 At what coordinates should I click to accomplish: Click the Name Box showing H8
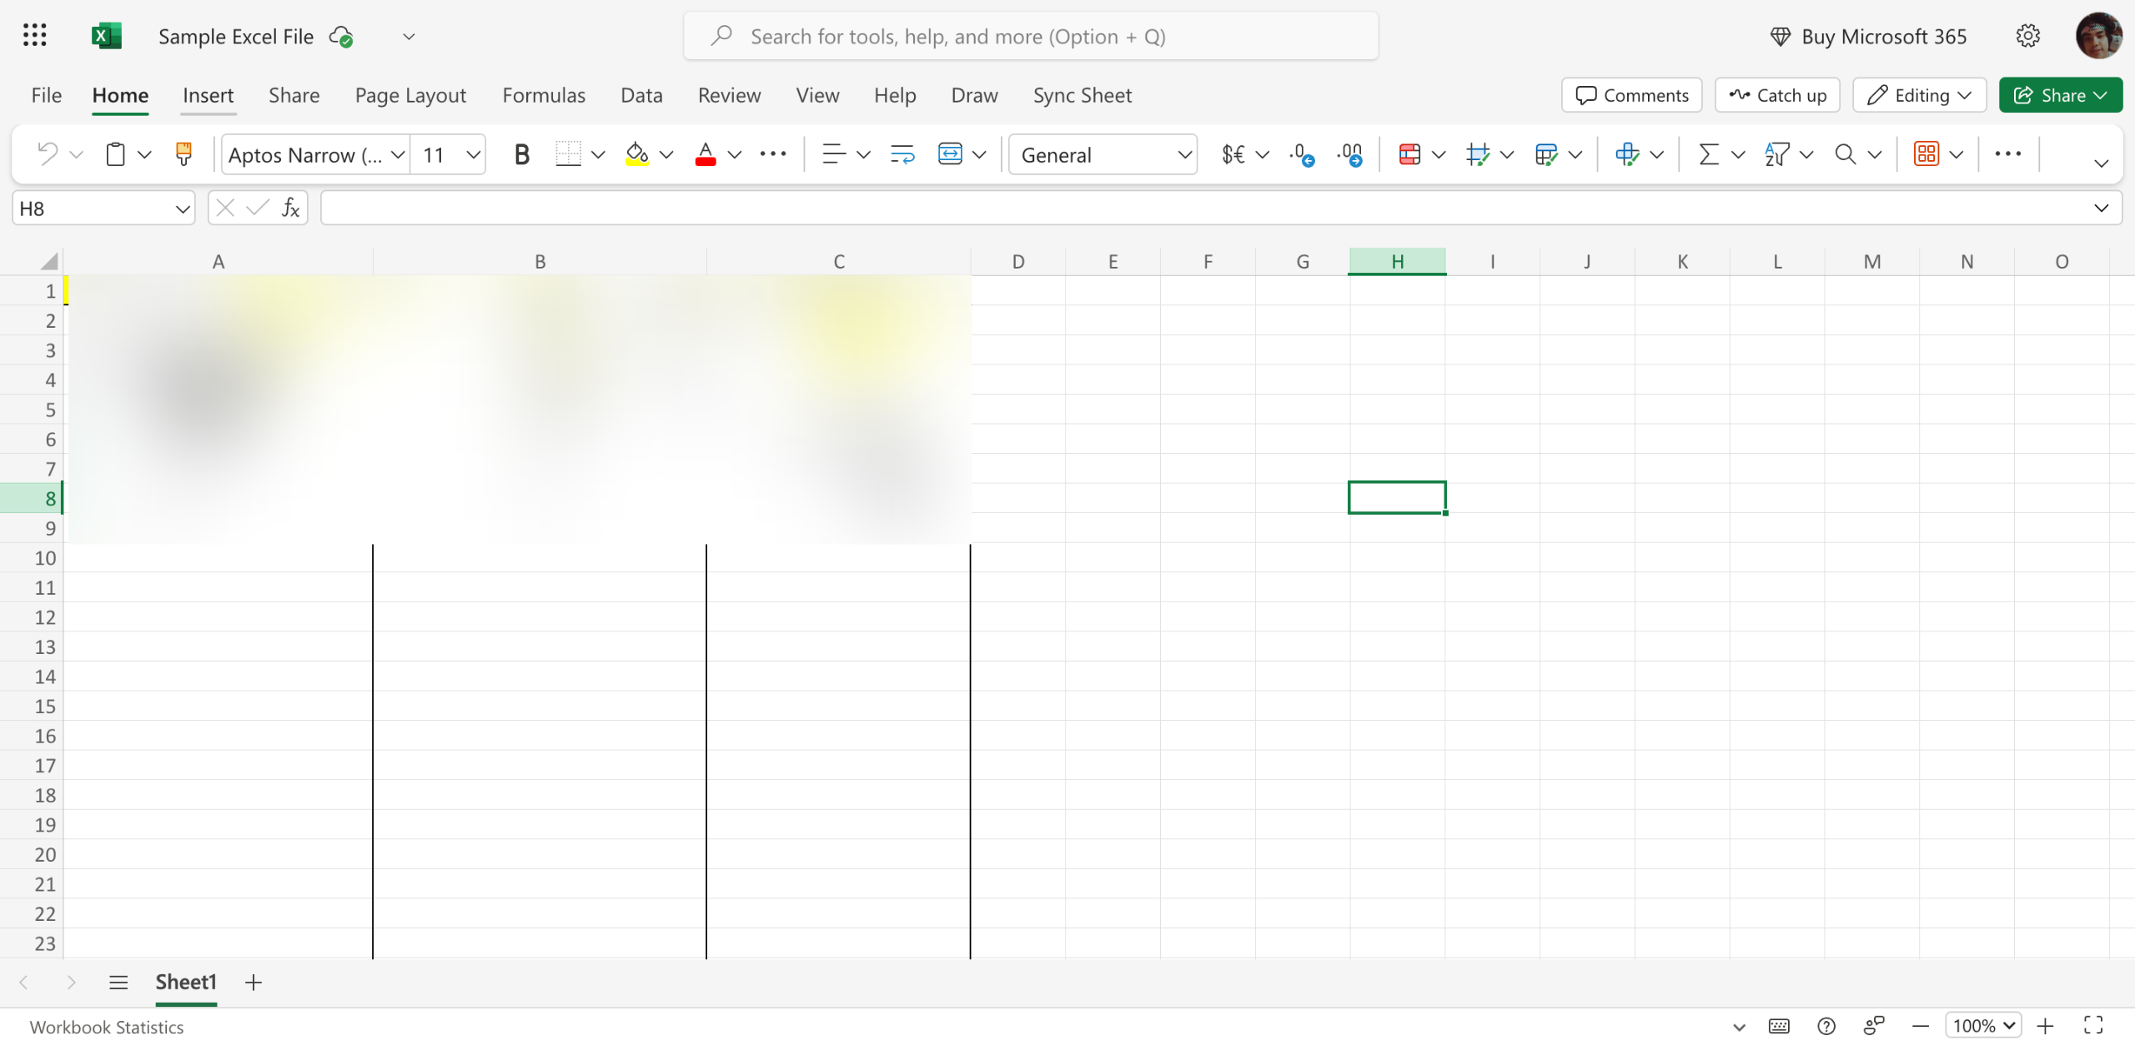pyautogui.click(x=92, y=208)
